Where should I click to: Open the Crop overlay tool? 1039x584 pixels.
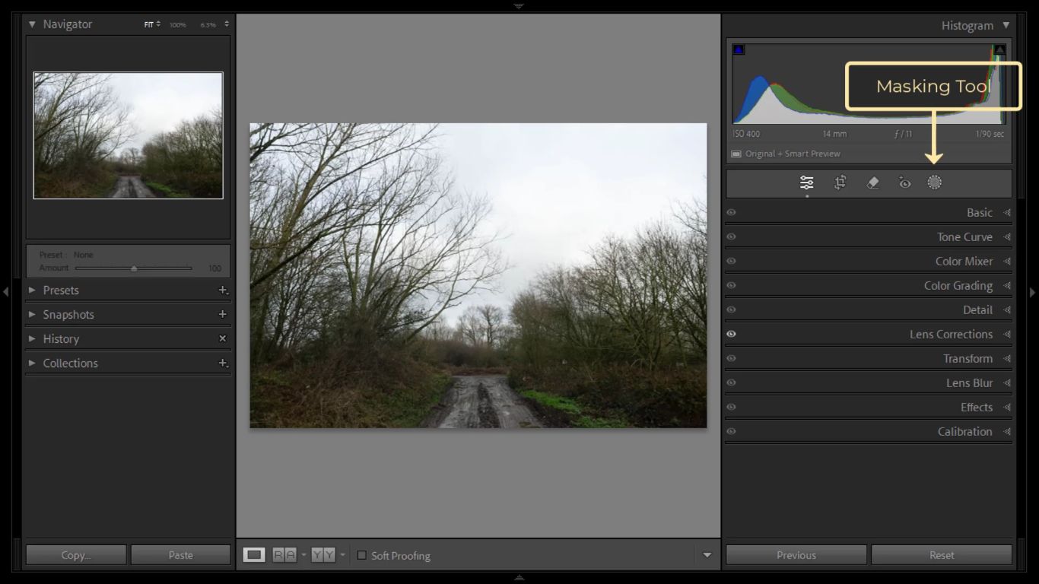(840, 182)
